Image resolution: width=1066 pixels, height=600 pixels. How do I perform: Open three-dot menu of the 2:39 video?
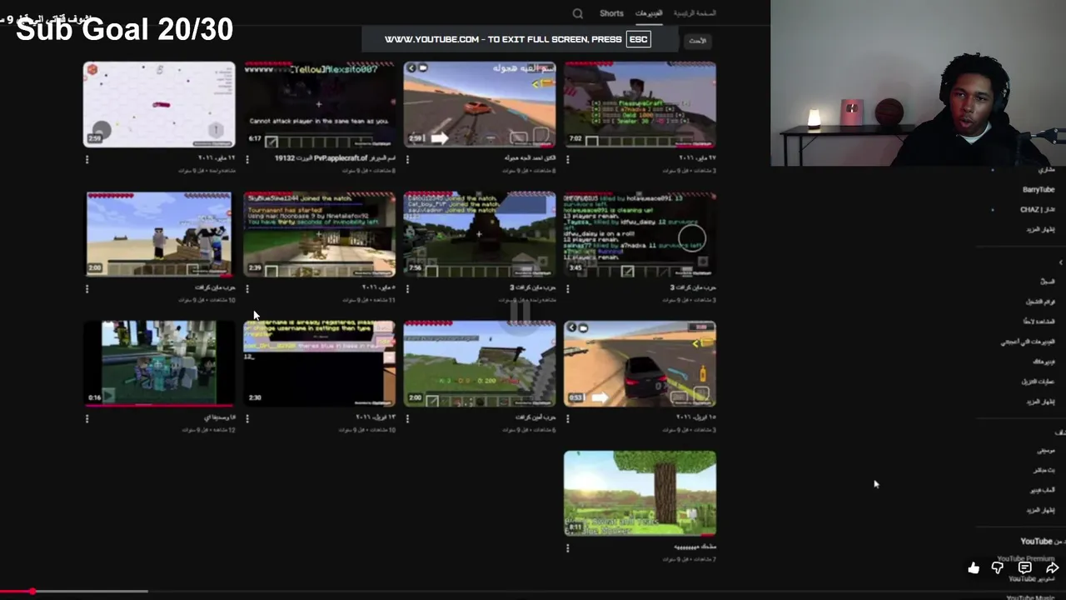247,289
